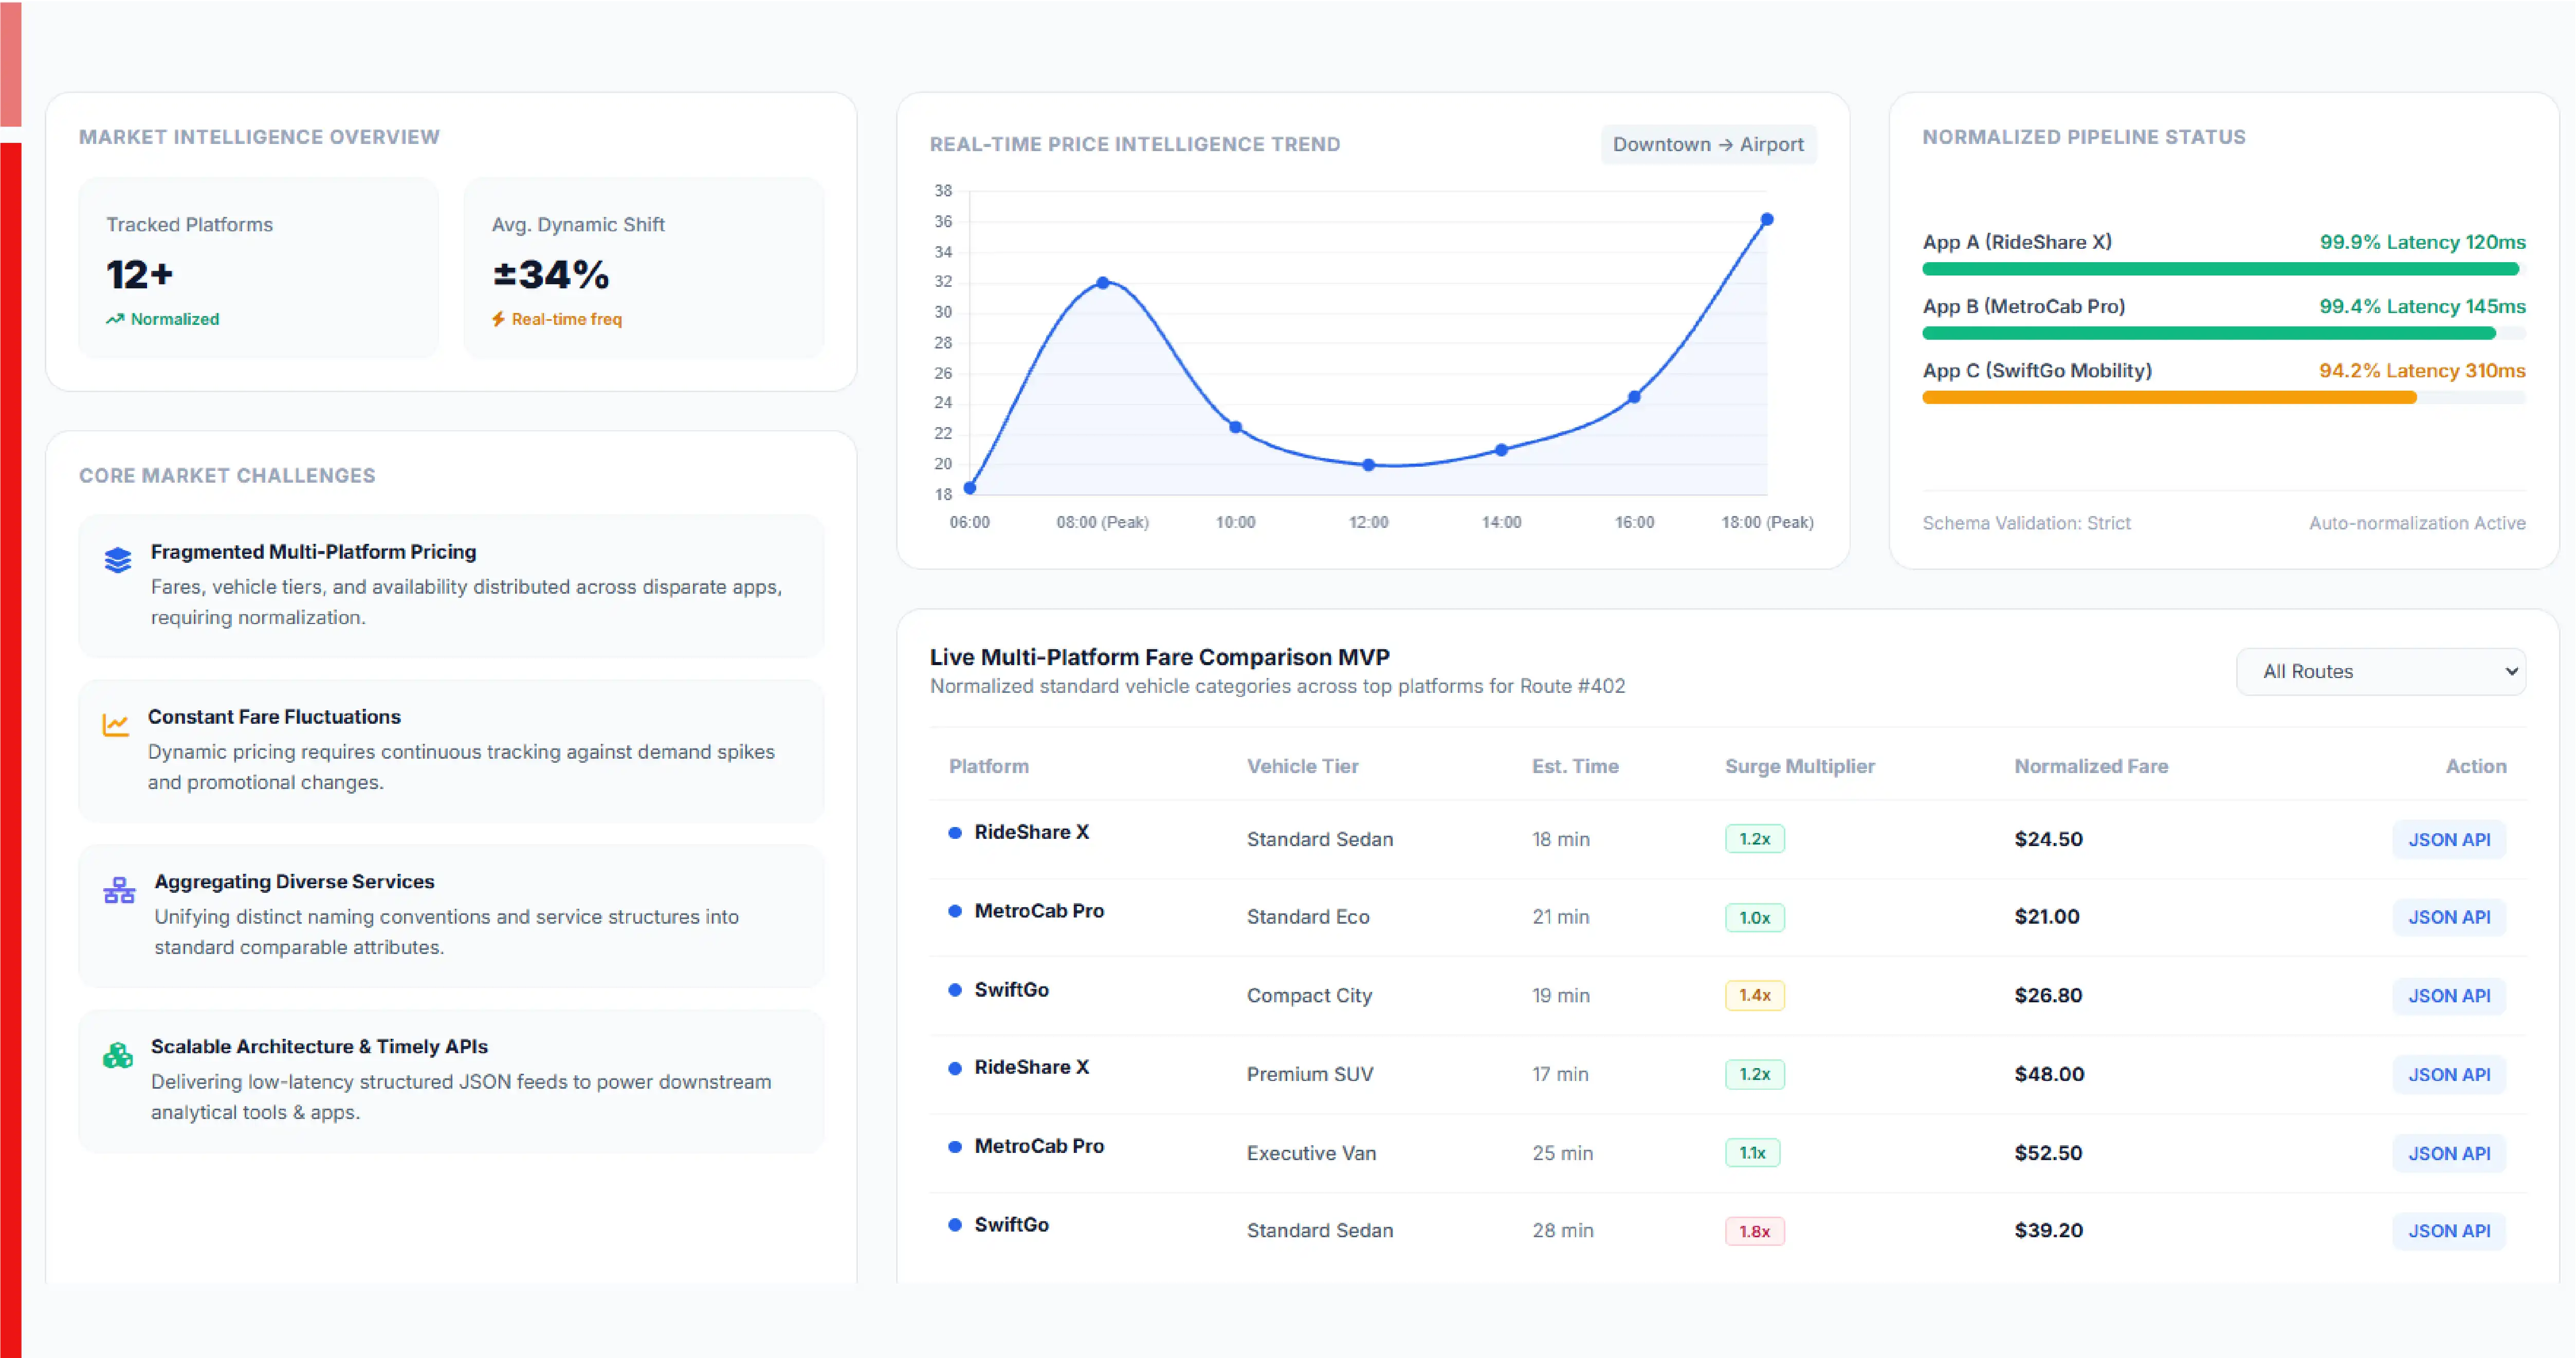2576x1358 pixels.
Task: Click the Auto-normalization Active status text
Action: [x=2417, y=523]
